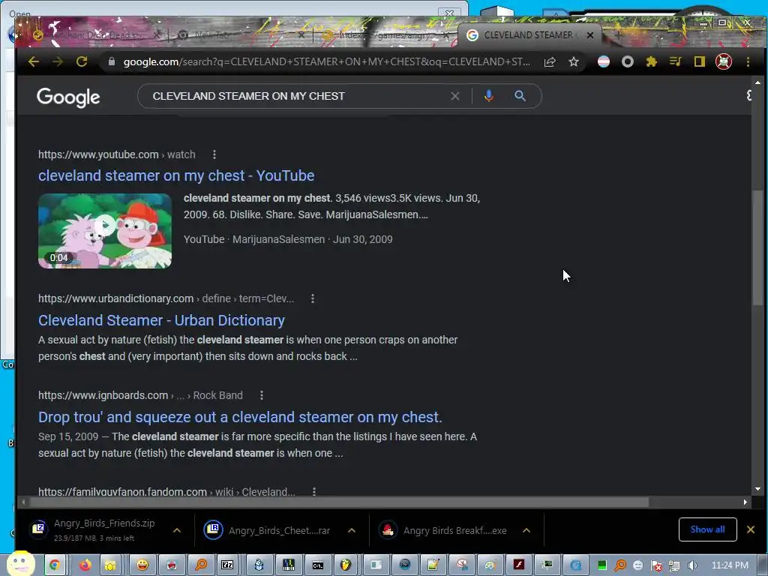This screenshot has width=768, height=576.
Task: Click the vertical scrollbar thumb
Action: click(757, 247)
